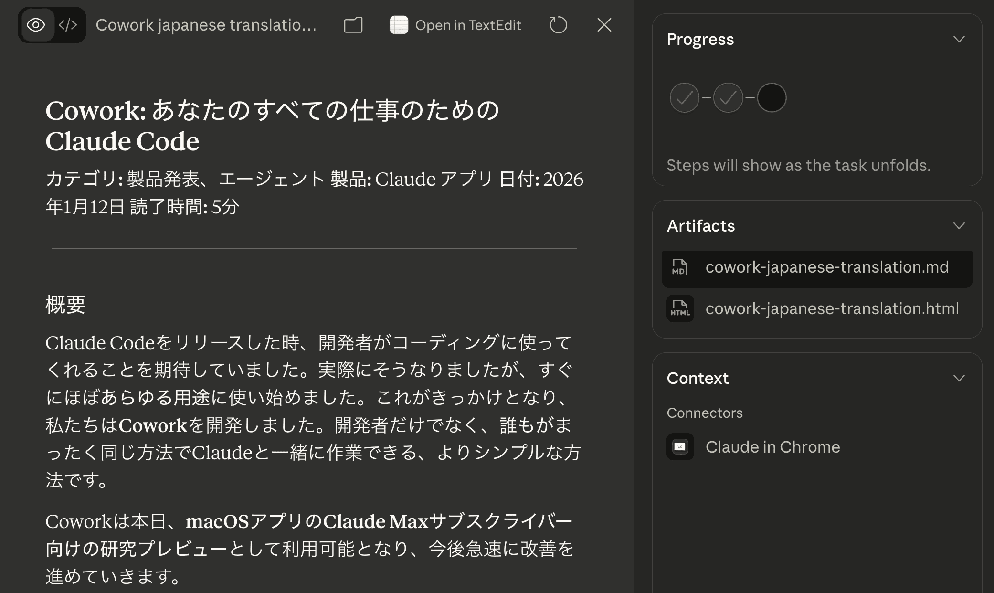Close the document preview panel
This screenshot has width=994, height=593.
(604, 25)
